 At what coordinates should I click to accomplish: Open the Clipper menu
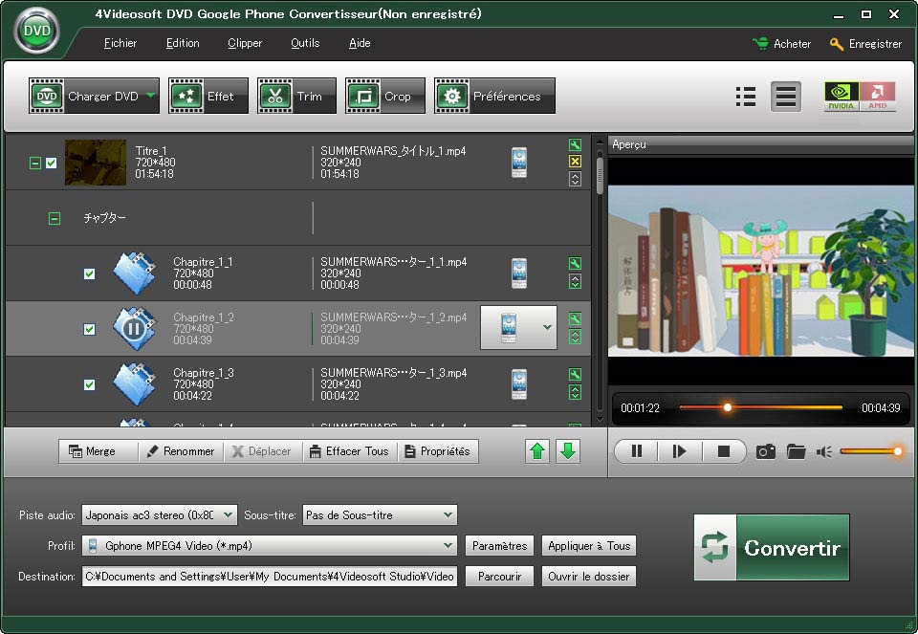[x=245, y=43]
